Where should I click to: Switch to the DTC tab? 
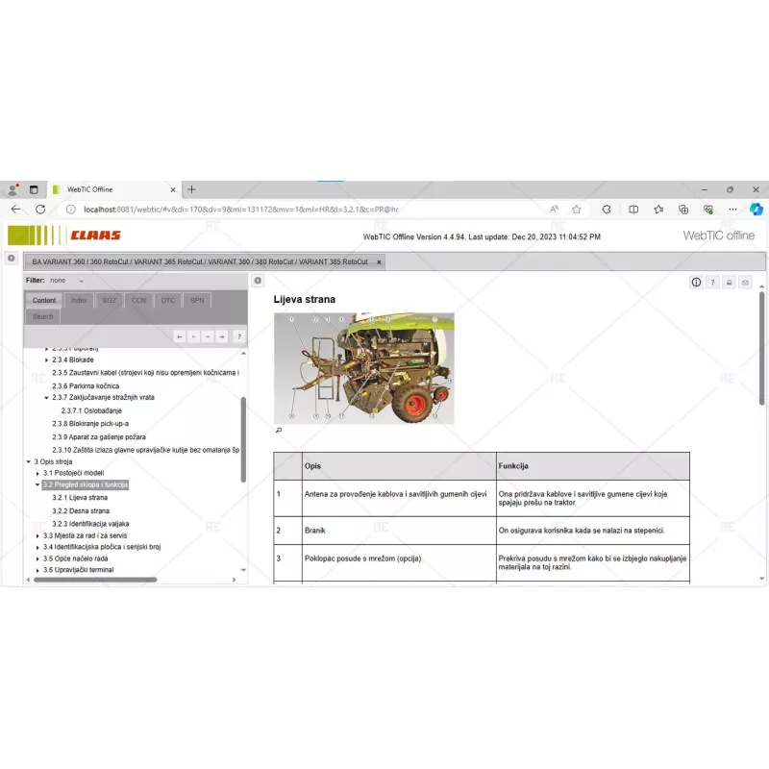[x=168, y=300]
